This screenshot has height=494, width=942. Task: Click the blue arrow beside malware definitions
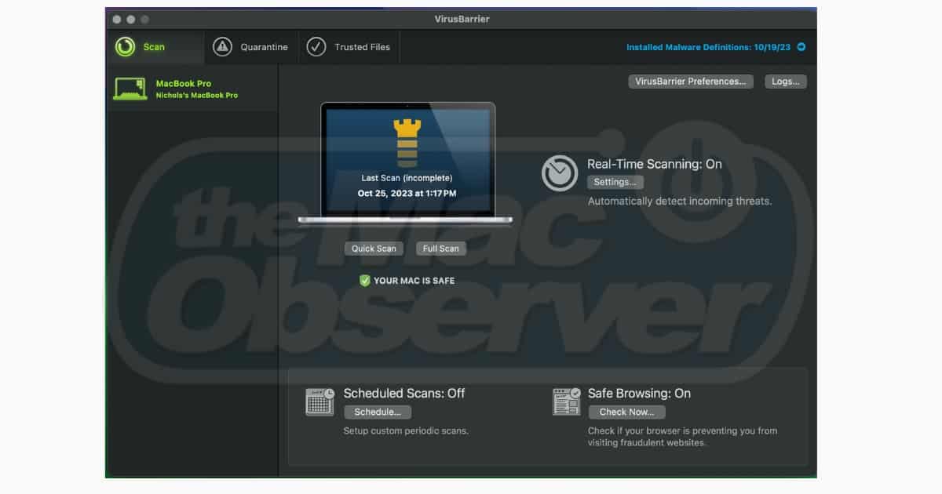(801, 47)
